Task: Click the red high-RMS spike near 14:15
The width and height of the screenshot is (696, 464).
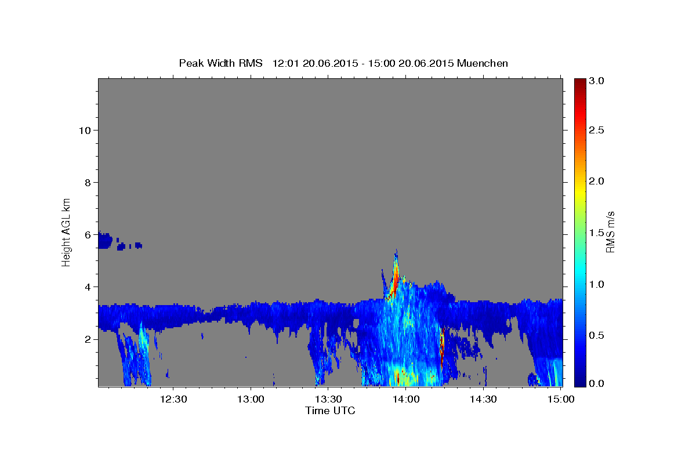Action: click(x=442, y=347)
